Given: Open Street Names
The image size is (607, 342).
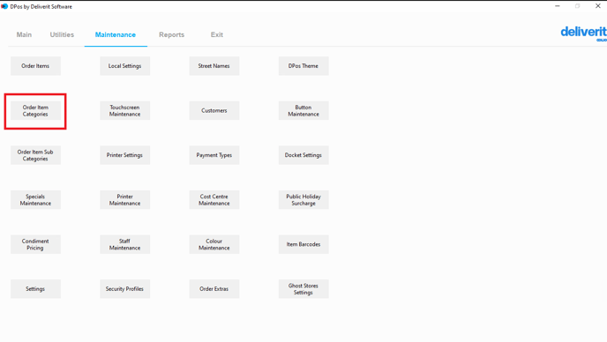Looking at the screenshot, I should click(214, 66).
